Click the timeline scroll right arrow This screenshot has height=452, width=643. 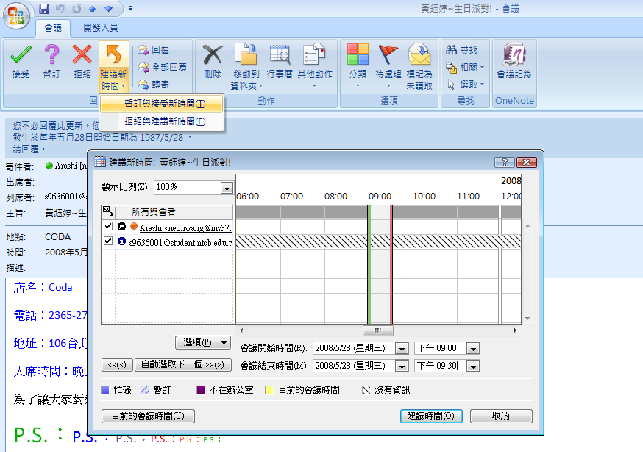516,331
